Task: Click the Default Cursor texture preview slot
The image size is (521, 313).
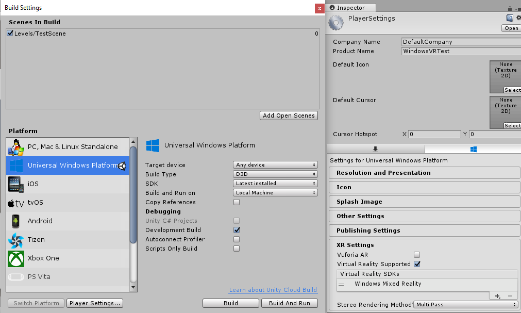Action: 505,112
